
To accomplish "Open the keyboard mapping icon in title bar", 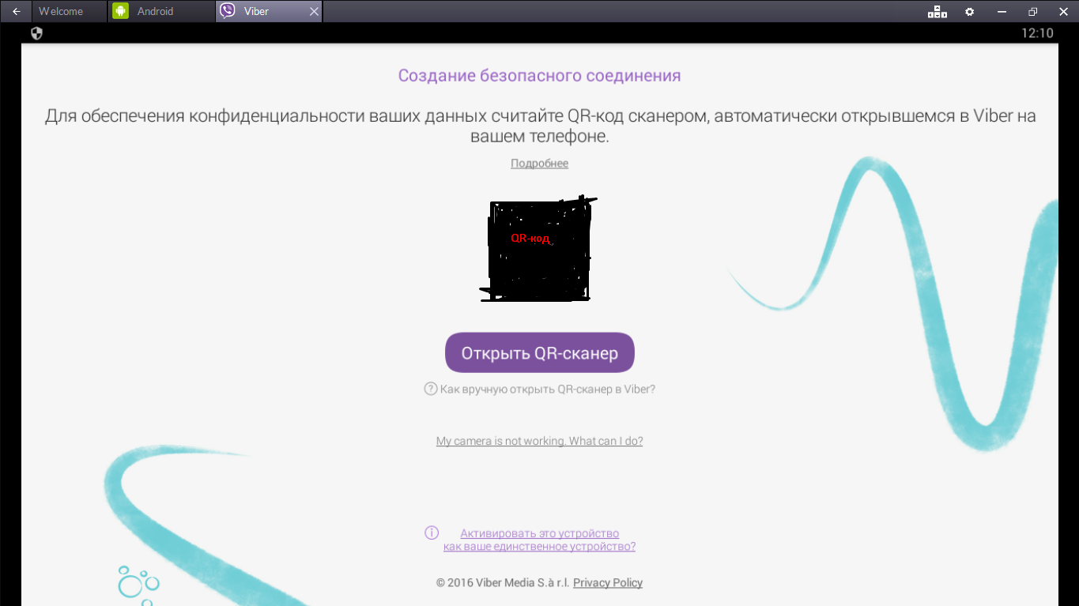I will click(938, 12).
